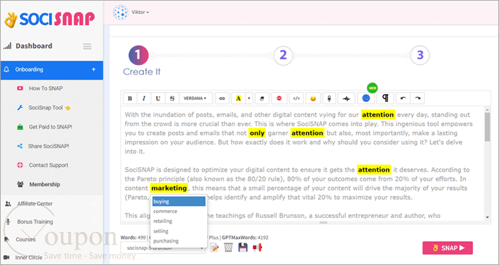The height and width of the screenshot is (265, 499).
Task: Click the red megaphone icon
Action: click(x=257, y=247)
